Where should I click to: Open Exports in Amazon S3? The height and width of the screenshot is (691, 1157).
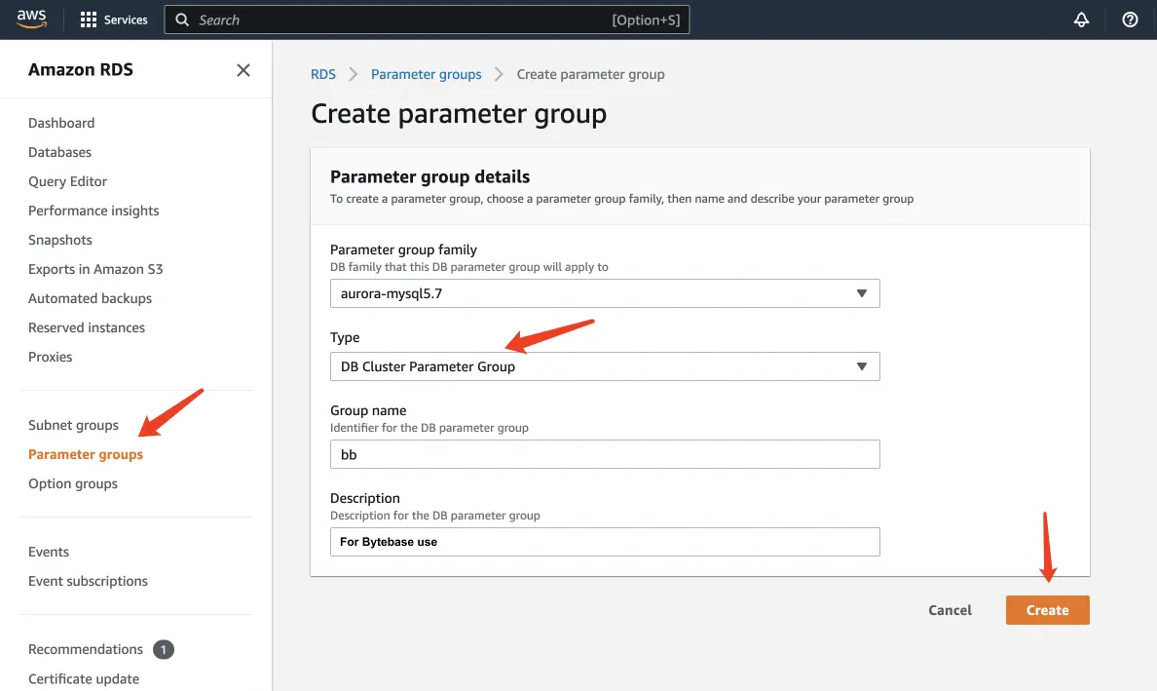pyautogui.click(x=95, y=269)
